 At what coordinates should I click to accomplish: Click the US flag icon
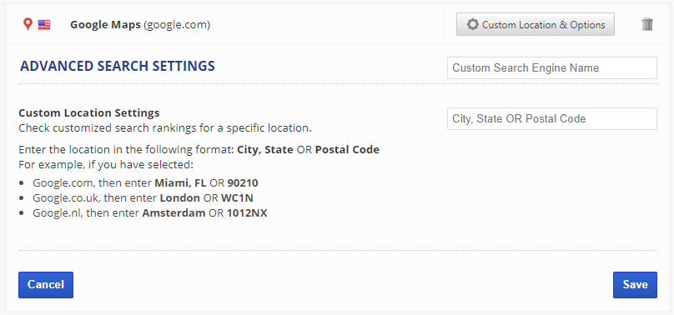click(44, 25)
